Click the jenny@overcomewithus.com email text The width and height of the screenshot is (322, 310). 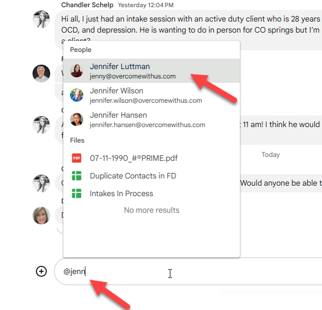click(x=133, y=76)
